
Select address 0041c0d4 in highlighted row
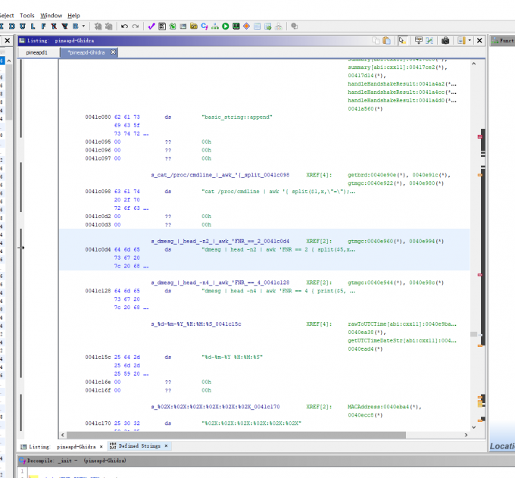(x=98, y=249)
